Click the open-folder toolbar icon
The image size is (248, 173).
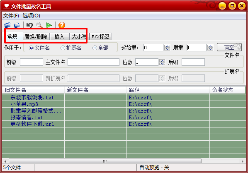coord(17,25)
